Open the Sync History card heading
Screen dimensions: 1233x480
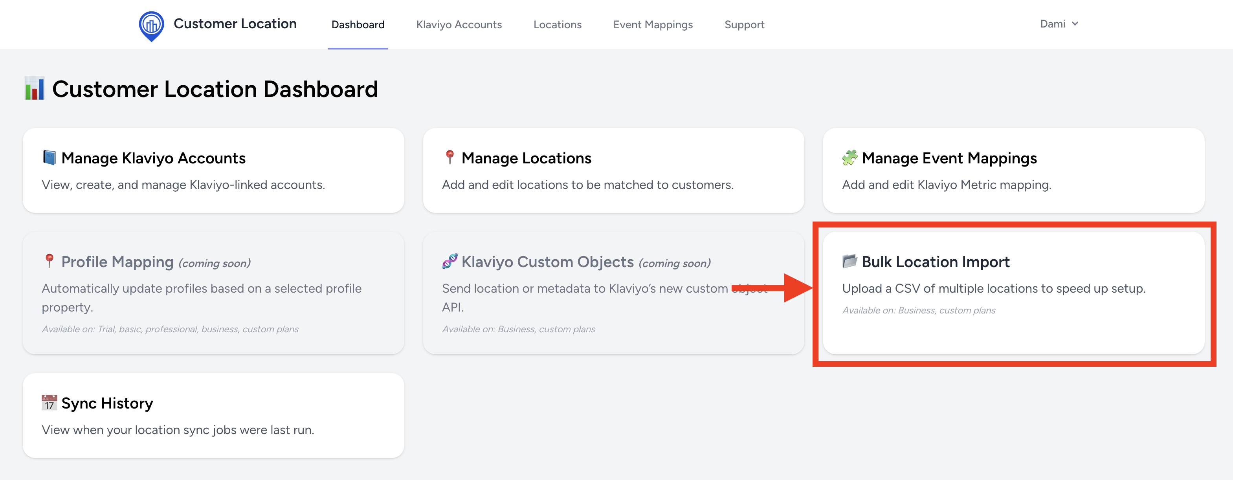[107, 403]
